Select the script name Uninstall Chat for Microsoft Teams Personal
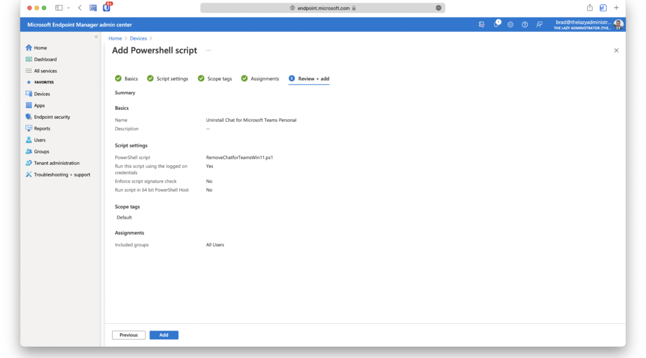This screenshot has height=358, width=646. click(x=251, y=120)
